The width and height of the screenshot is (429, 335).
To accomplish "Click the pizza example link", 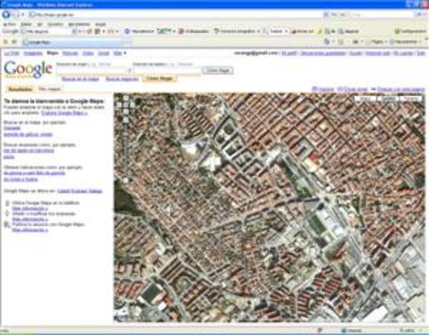I will pos(9,157).
